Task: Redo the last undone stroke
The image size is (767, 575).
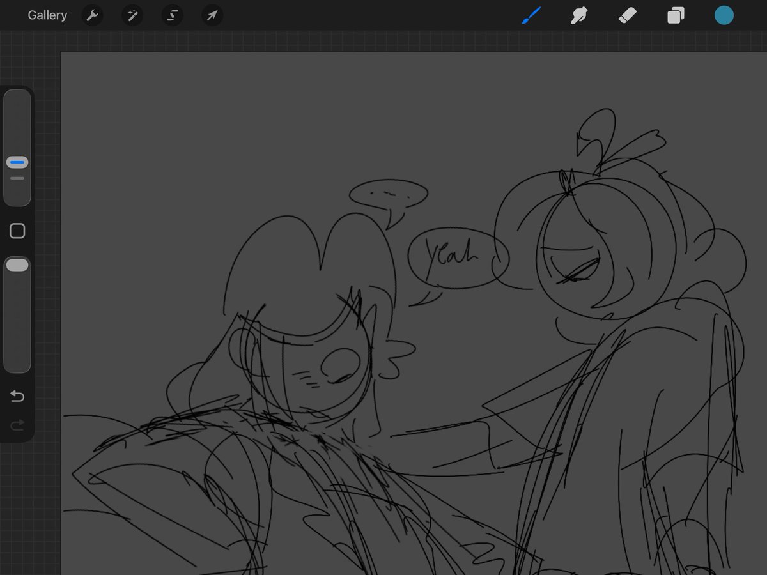Action: point(17,425)
